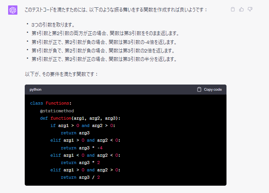Click the 'return arg3 * 2' code line

pyautogui.click(x=80, y=163)
